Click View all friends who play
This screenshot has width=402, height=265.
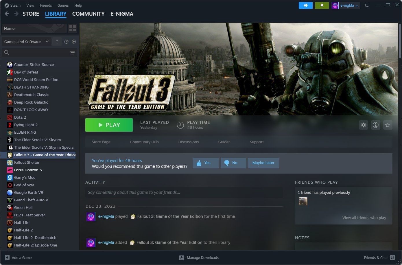[364, 218]
